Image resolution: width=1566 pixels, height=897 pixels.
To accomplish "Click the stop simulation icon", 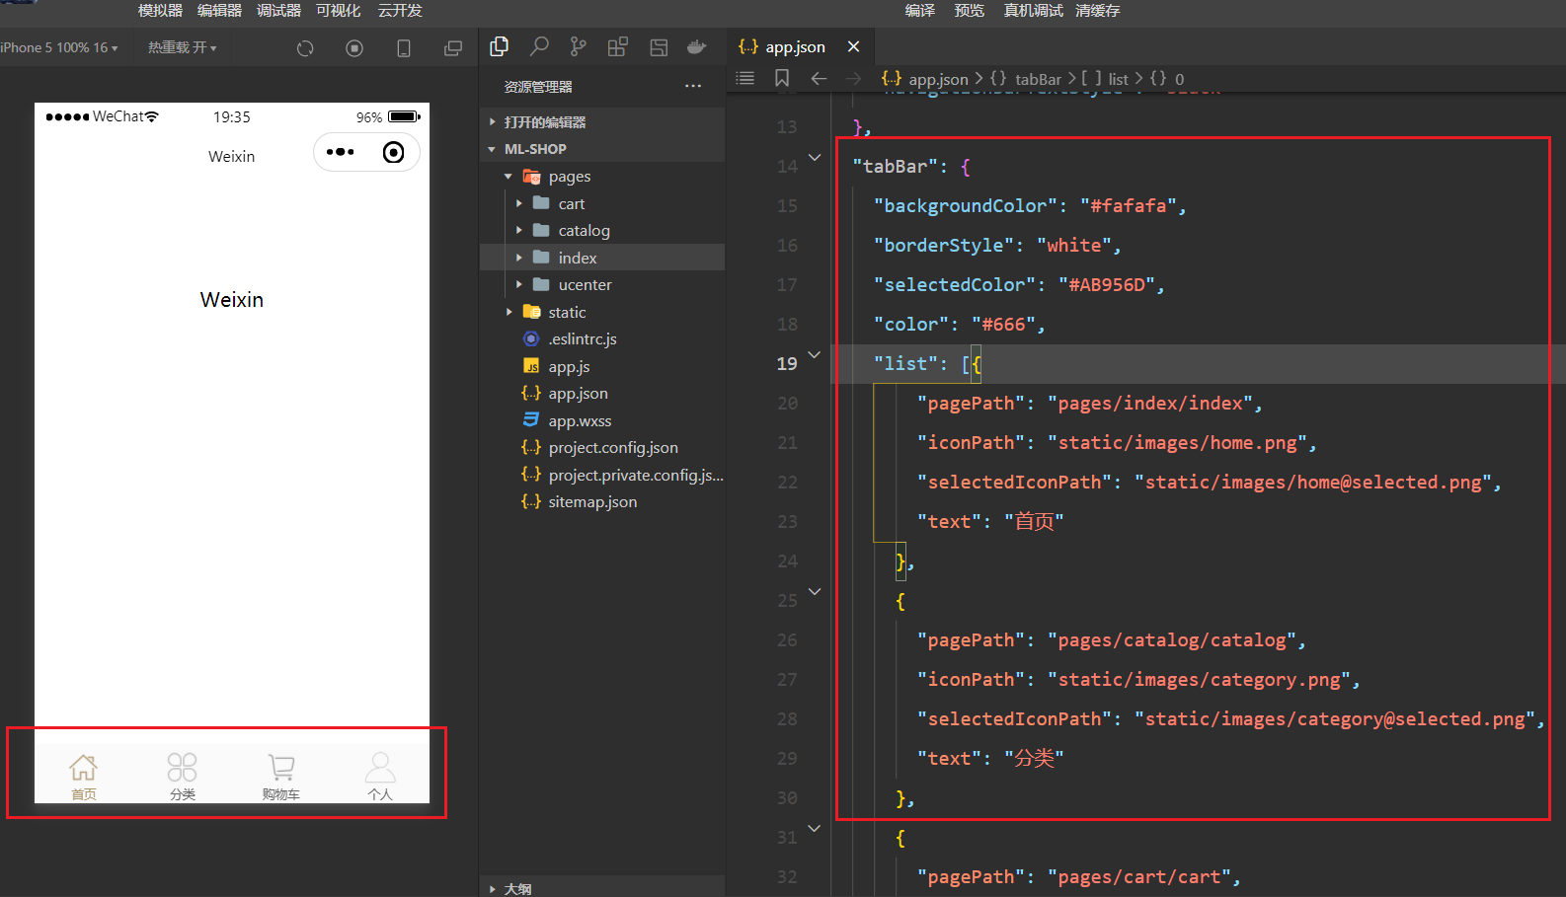I will pyautogui.click(x=354, y=48).
